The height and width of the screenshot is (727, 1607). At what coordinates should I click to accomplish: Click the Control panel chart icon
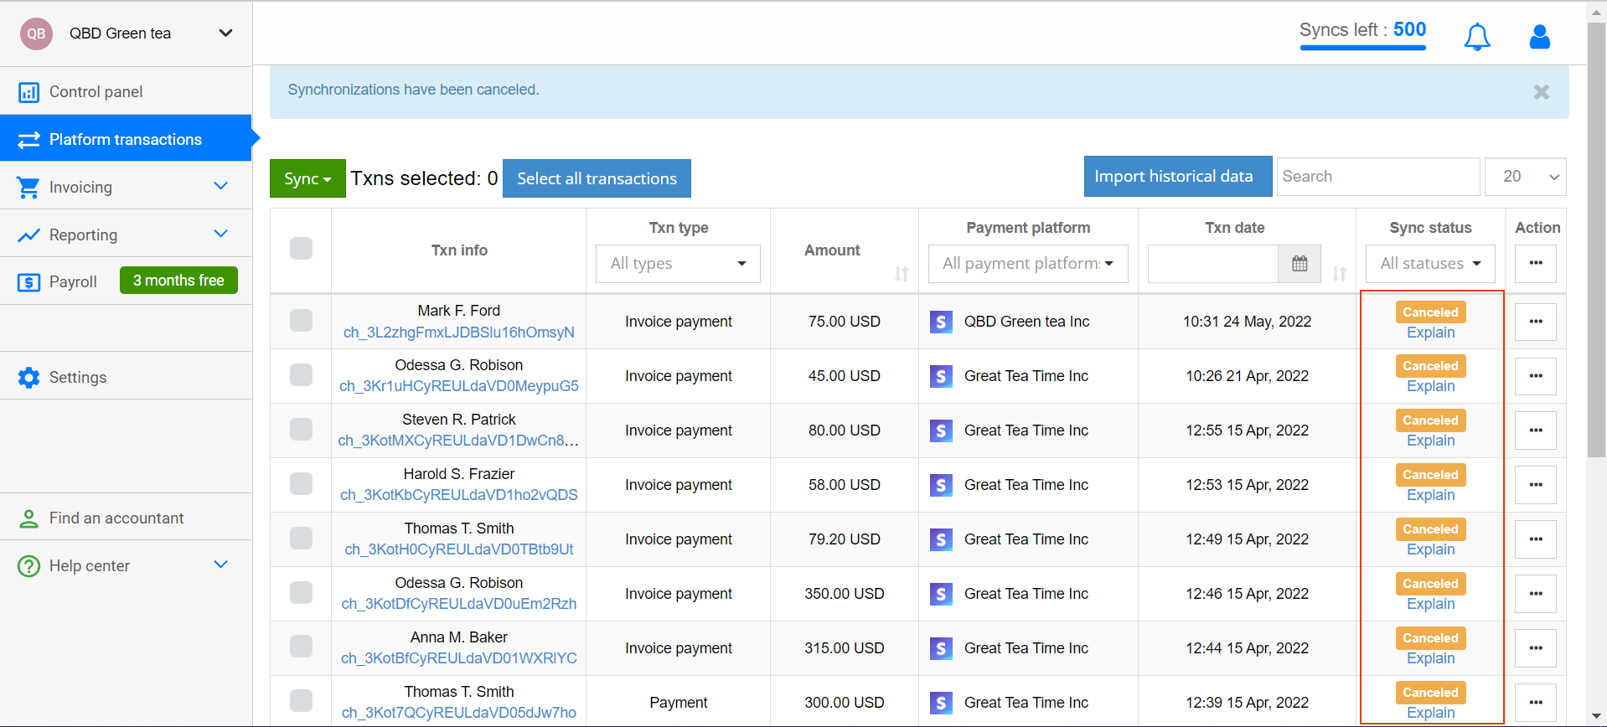[x=28, y=92]
